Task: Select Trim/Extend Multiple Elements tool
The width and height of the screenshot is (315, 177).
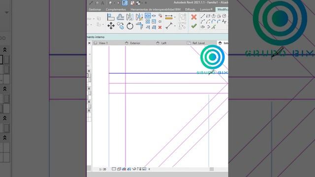Action: coord(154,28)
